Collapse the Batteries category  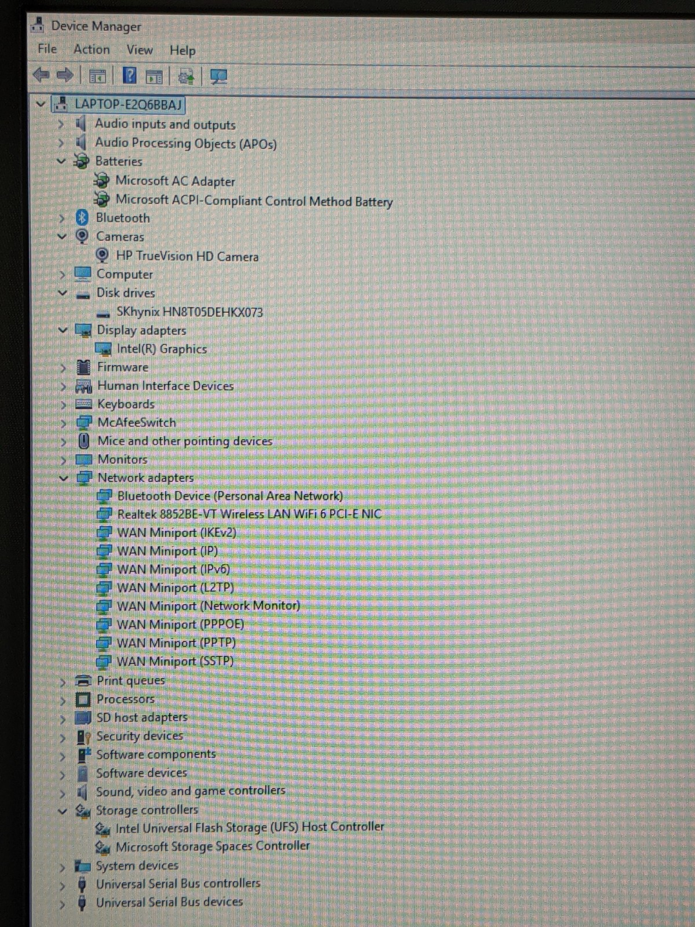click(61, 161)
